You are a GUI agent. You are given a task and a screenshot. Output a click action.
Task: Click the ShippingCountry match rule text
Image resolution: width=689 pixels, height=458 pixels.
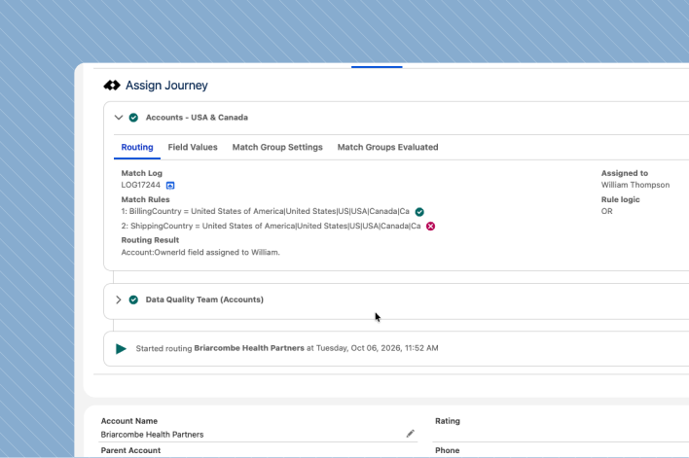point(271,226)
